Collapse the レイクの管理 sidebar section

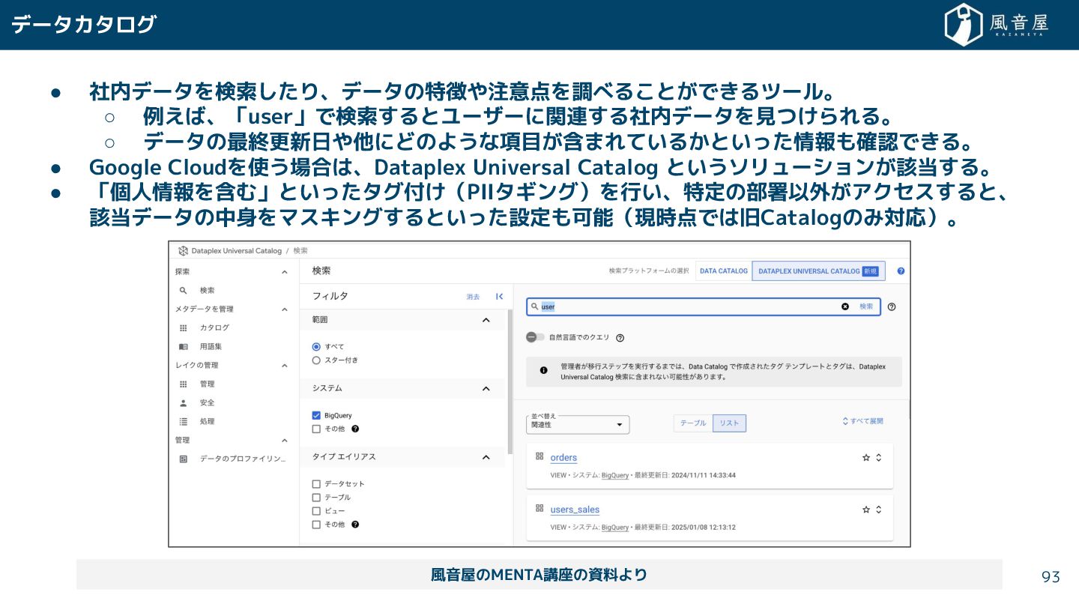click(284, 365)
